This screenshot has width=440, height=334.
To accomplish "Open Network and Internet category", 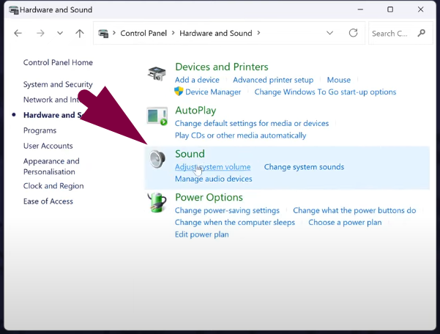I will click(51, 100).
